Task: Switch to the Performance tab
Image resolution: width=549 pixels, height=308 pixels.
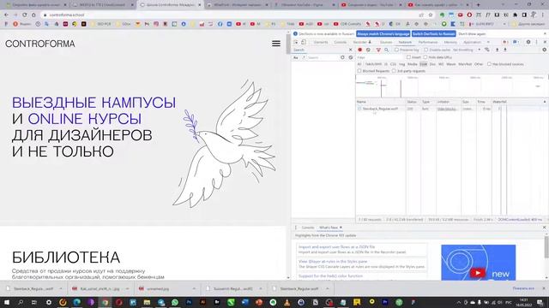Action: point(428,42)
